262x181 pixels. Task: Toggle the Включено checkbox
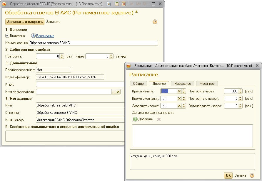pyautogui.click(x=7, y=36)
